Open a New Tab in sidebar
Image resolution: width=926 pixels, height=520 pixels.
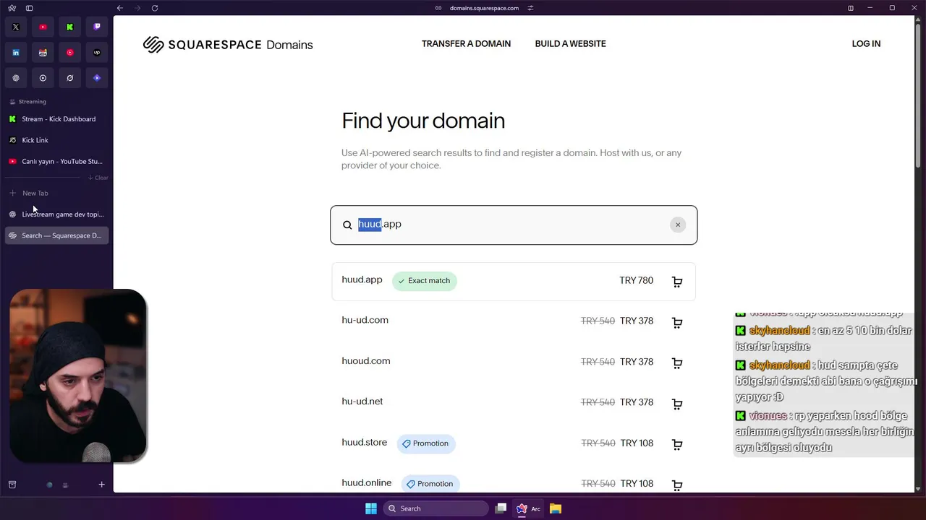(57, 193)
